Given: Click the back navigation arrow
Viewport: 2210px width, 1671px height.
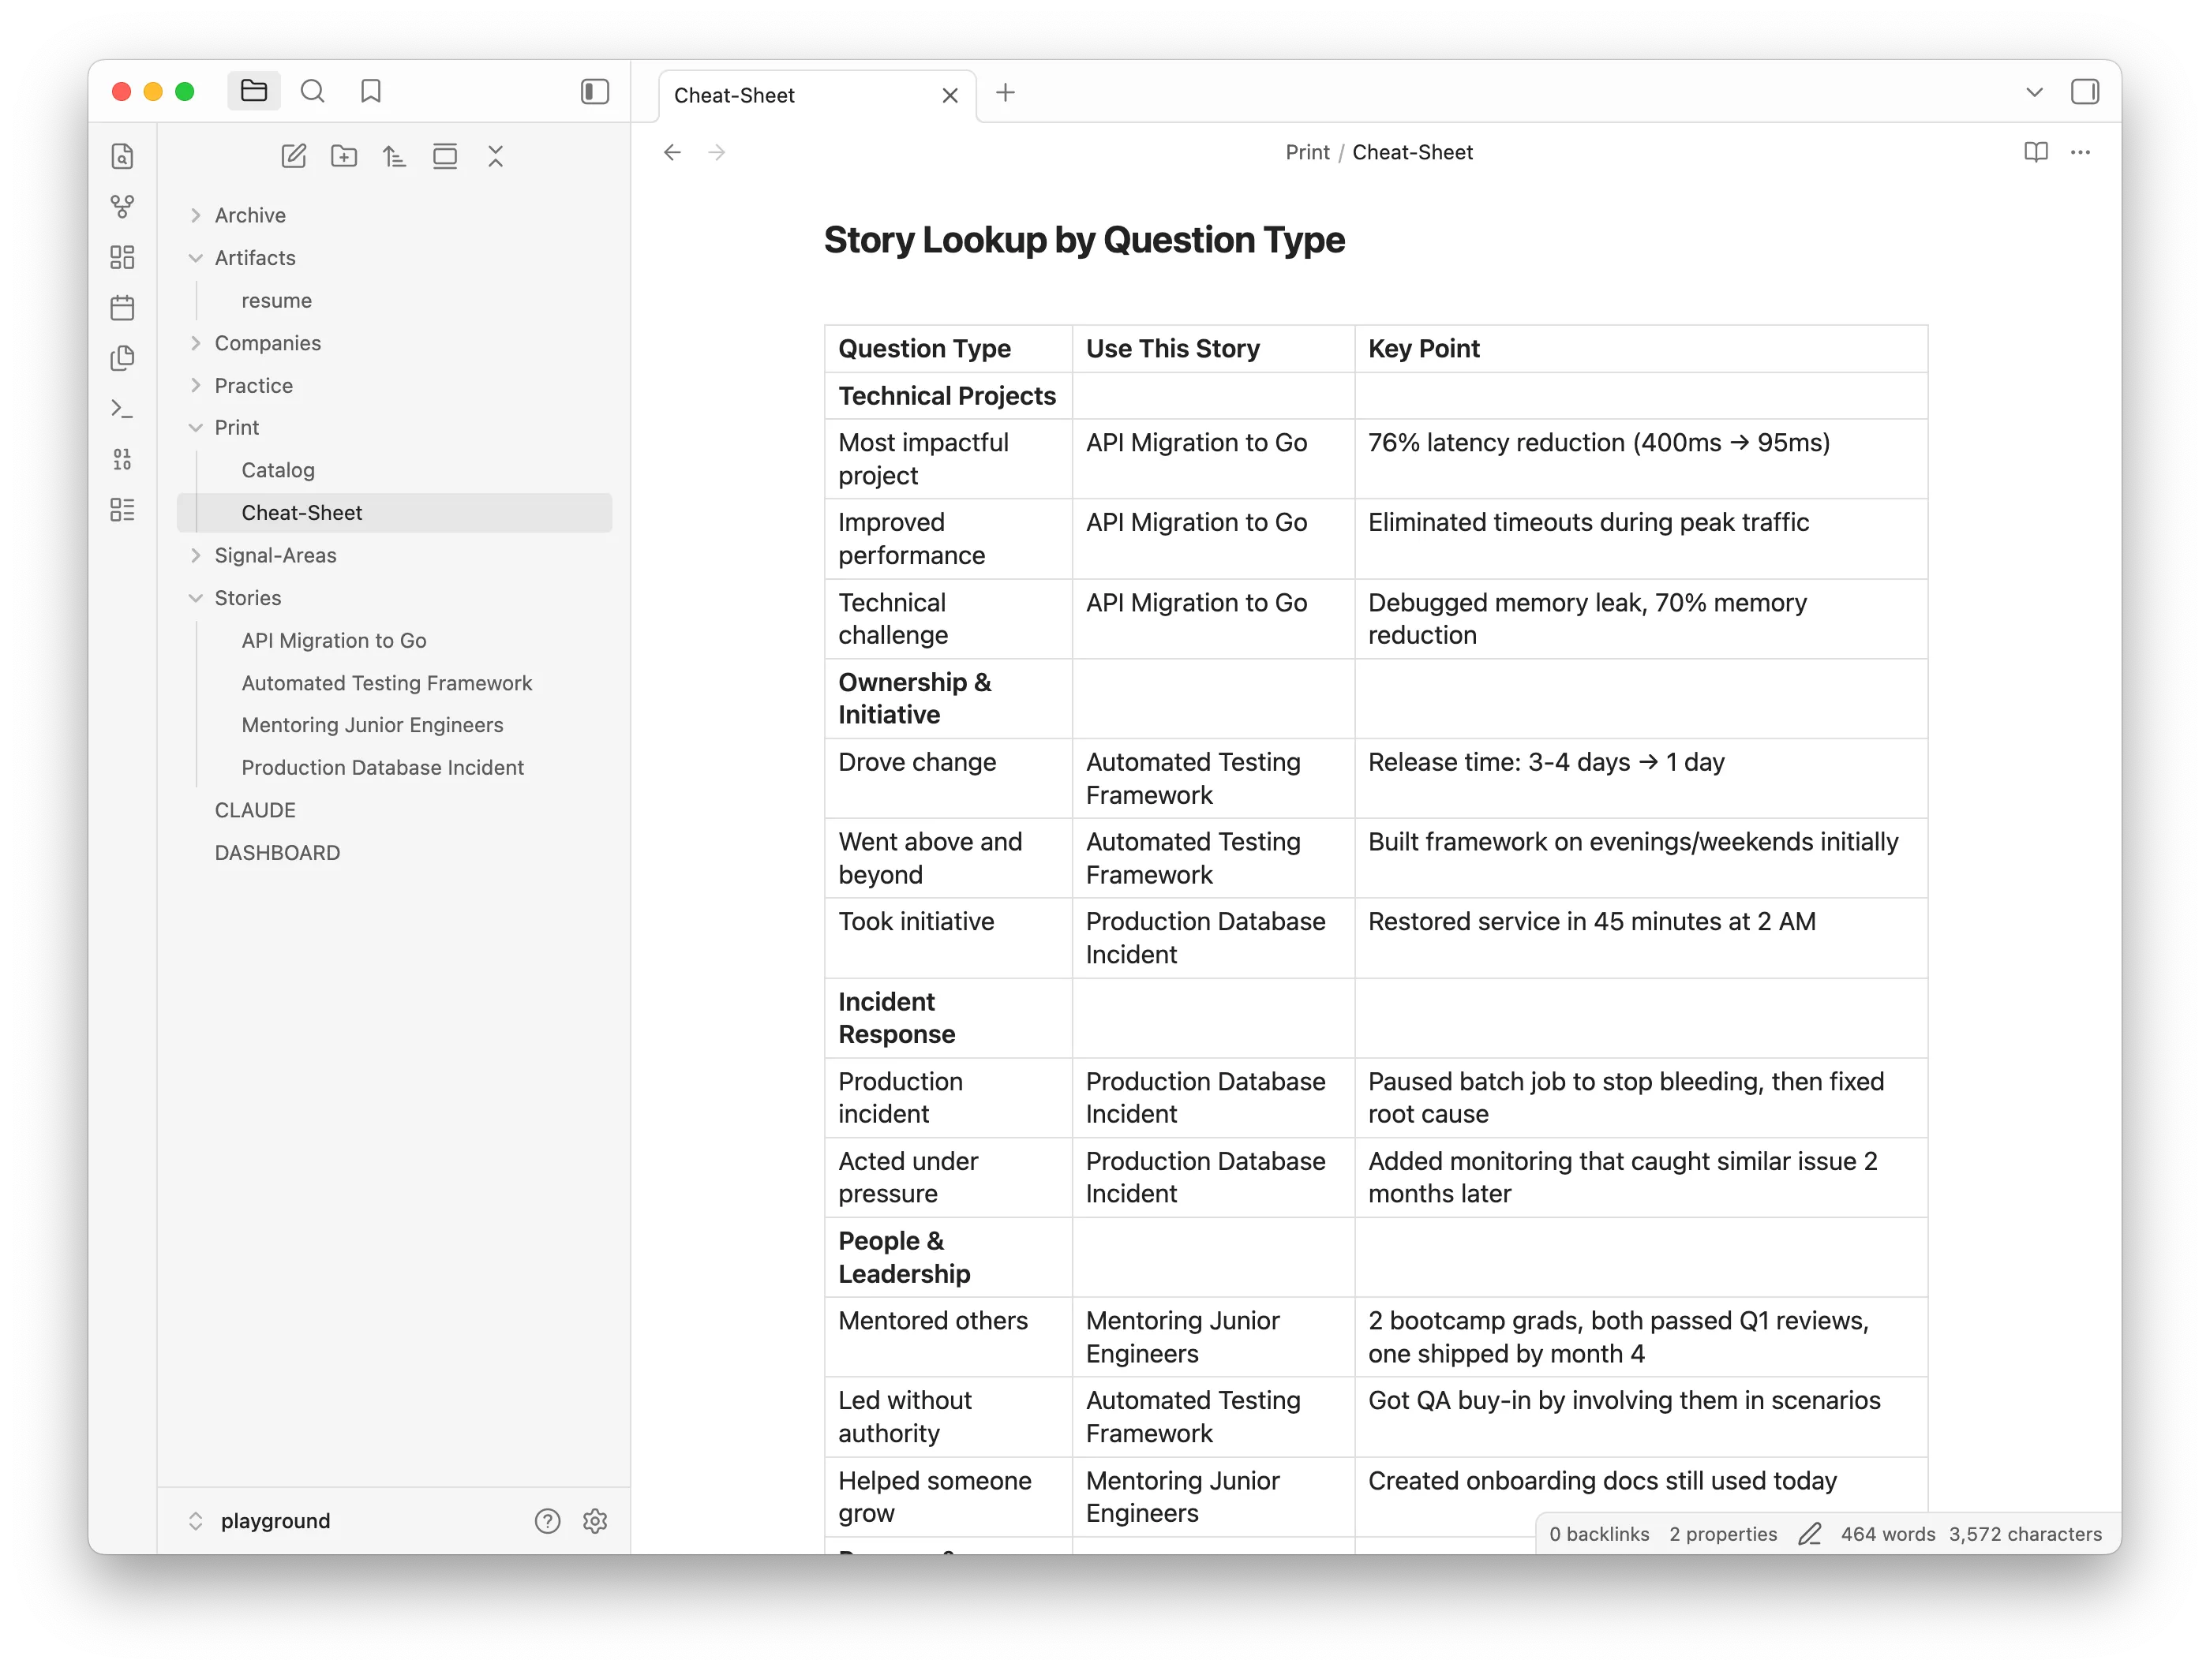Looking at the screenshot, I should tap(672, 151).
